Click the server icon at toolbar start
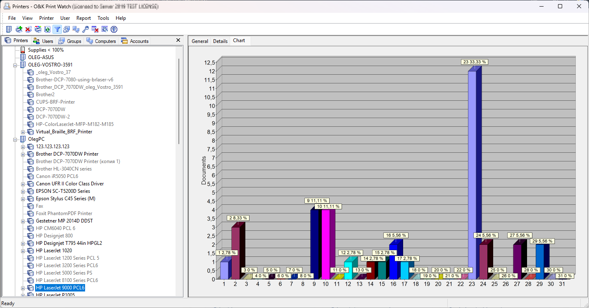Image resolution: width=589 pixels, height=308 pixels. tap(9, 29)
